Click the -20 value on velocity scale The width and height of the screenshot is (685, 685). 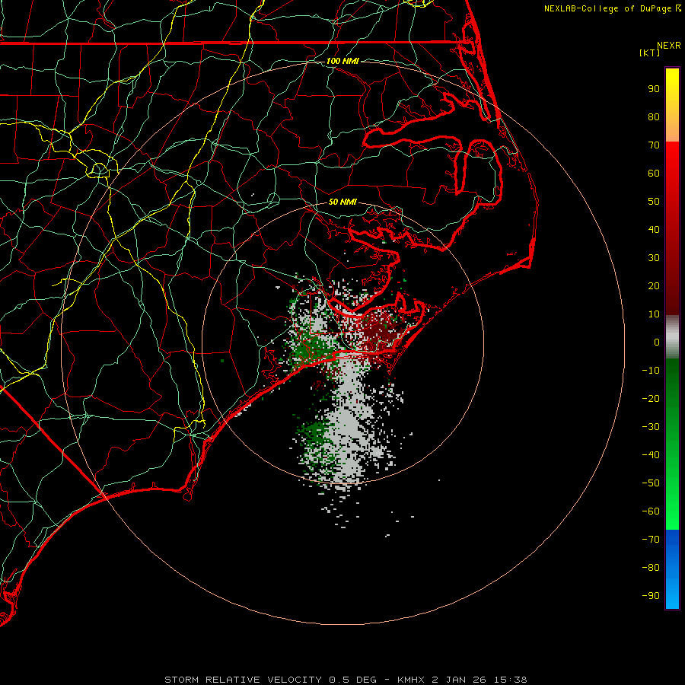651,399
